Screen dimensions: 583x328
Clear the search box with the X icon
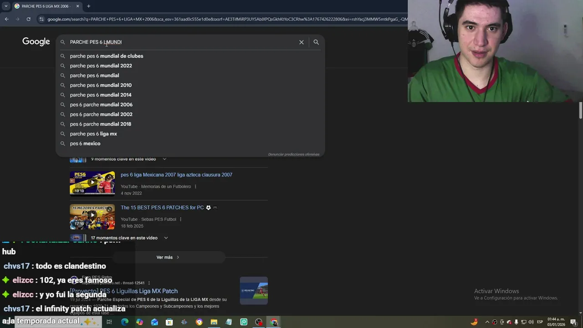tap(301, 42)
